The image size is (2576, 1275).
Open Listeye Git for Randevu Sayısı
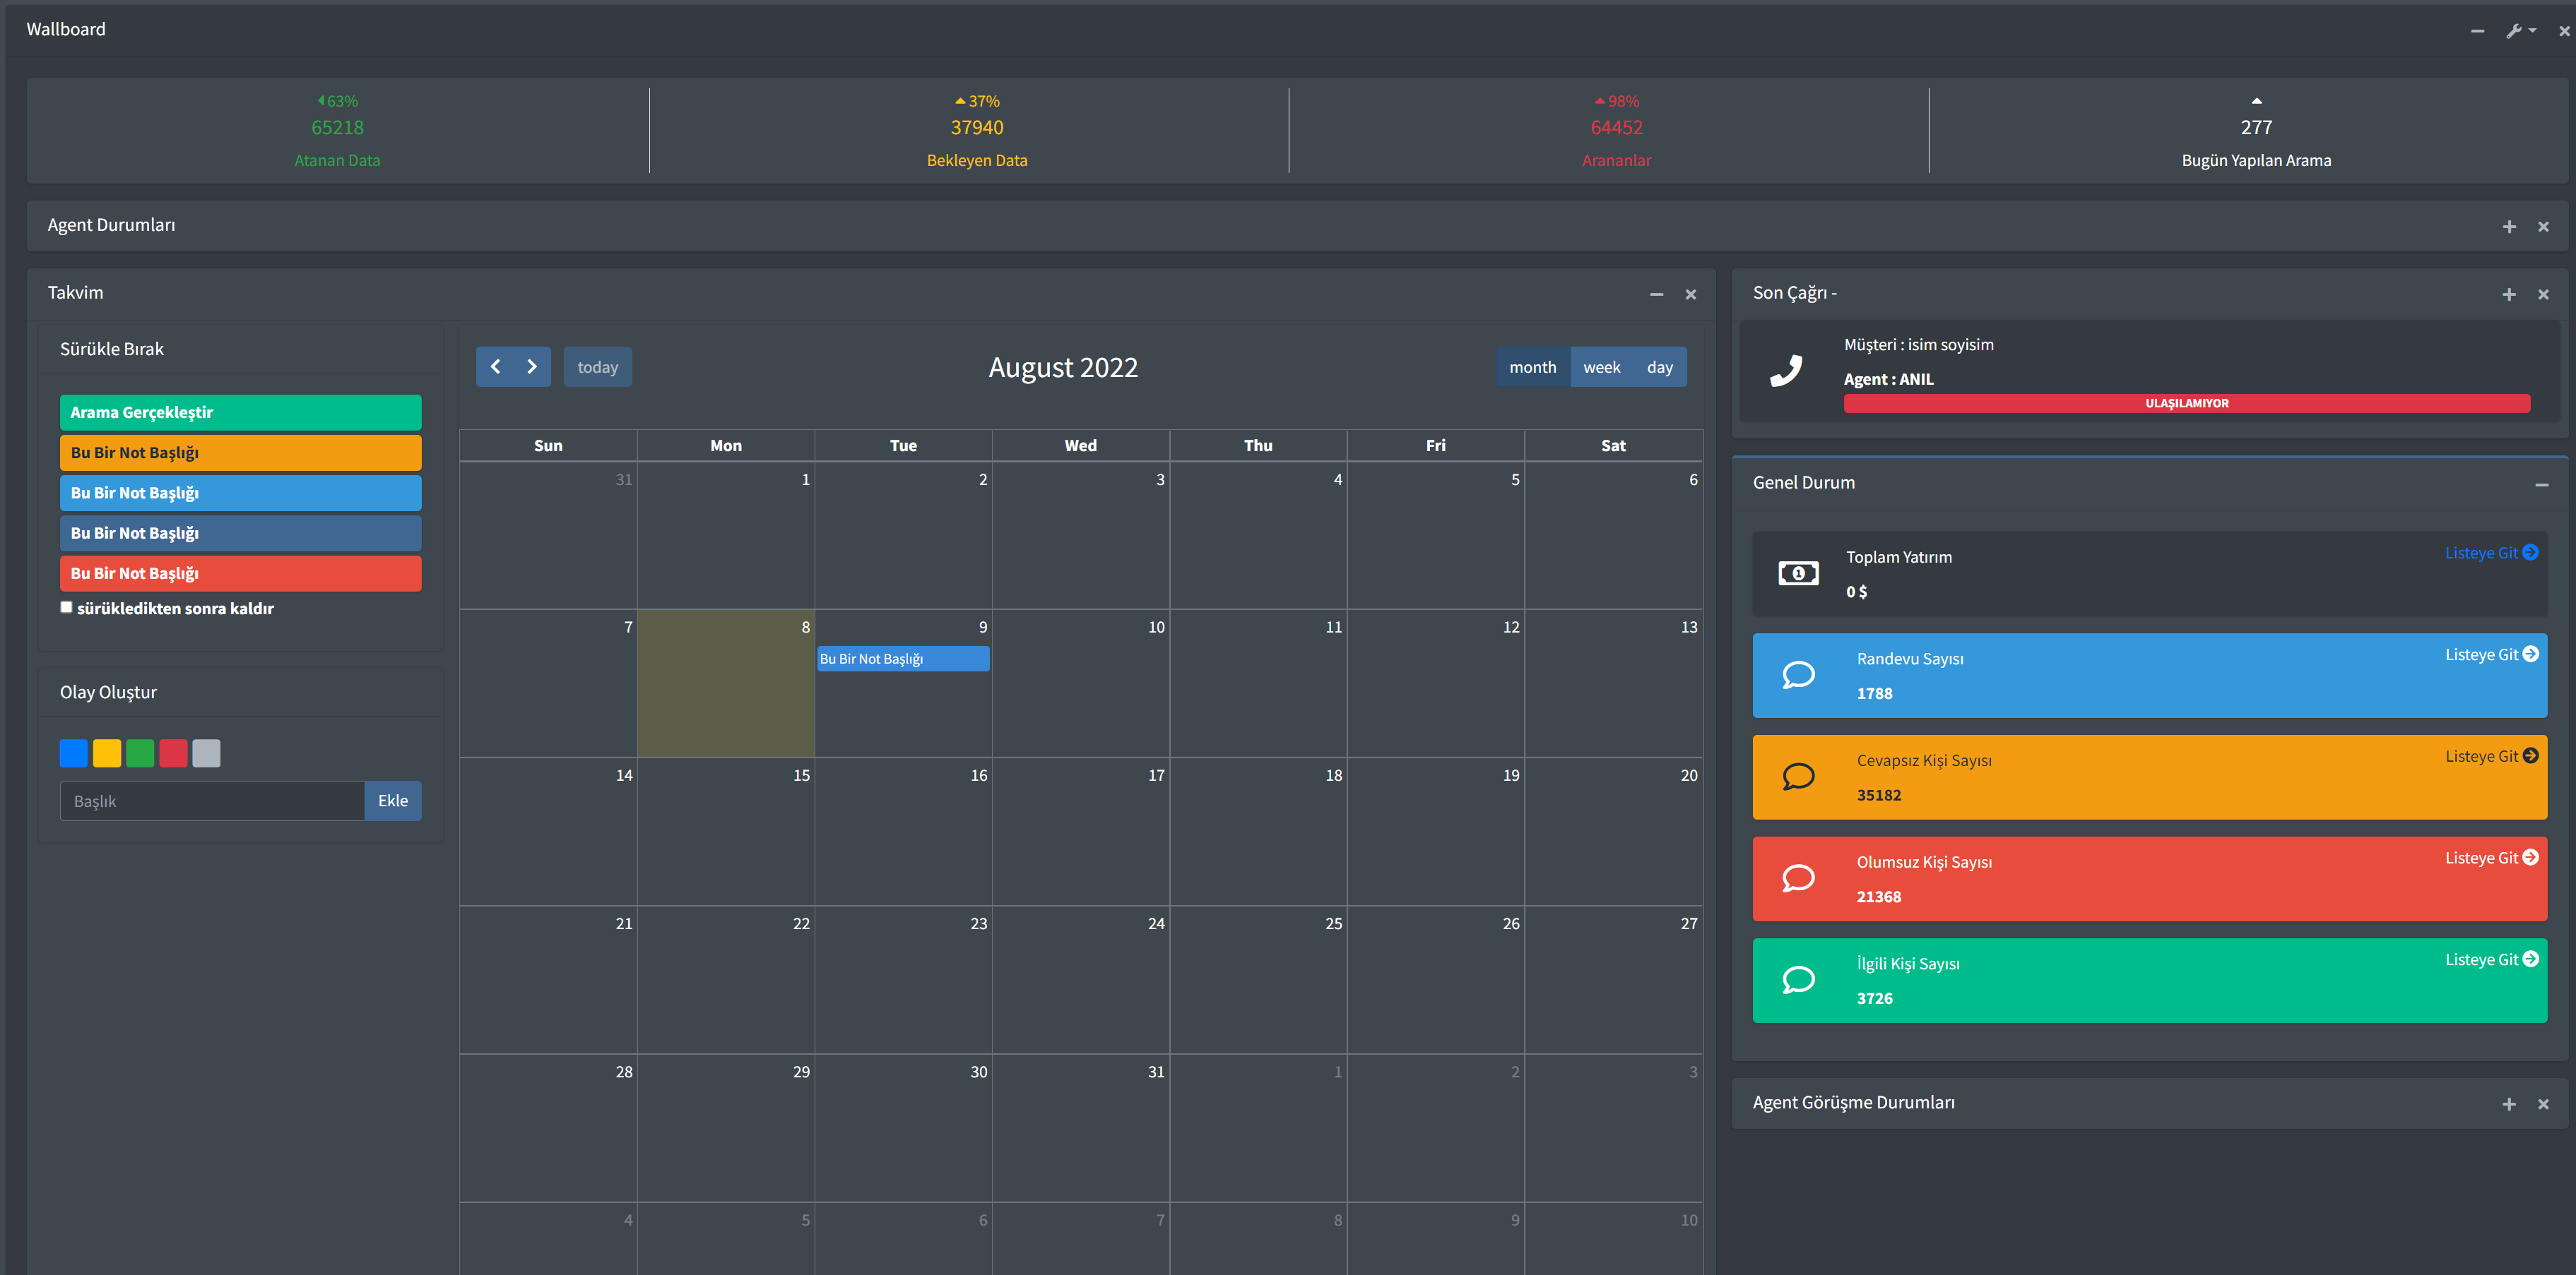(x=2491, y=654)
